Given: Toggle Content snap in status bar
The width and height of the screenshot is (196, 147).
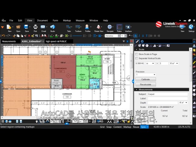Looking at the screenshot, I should [117, 127].
